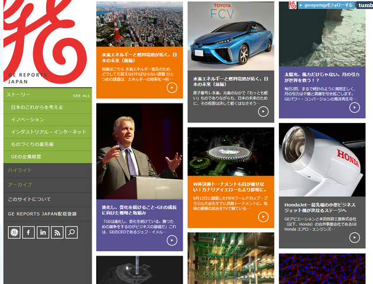Open the blue Toyota FCV car photo
The image size is (373, 284).
pyautogui.click(x=231, y=36)
